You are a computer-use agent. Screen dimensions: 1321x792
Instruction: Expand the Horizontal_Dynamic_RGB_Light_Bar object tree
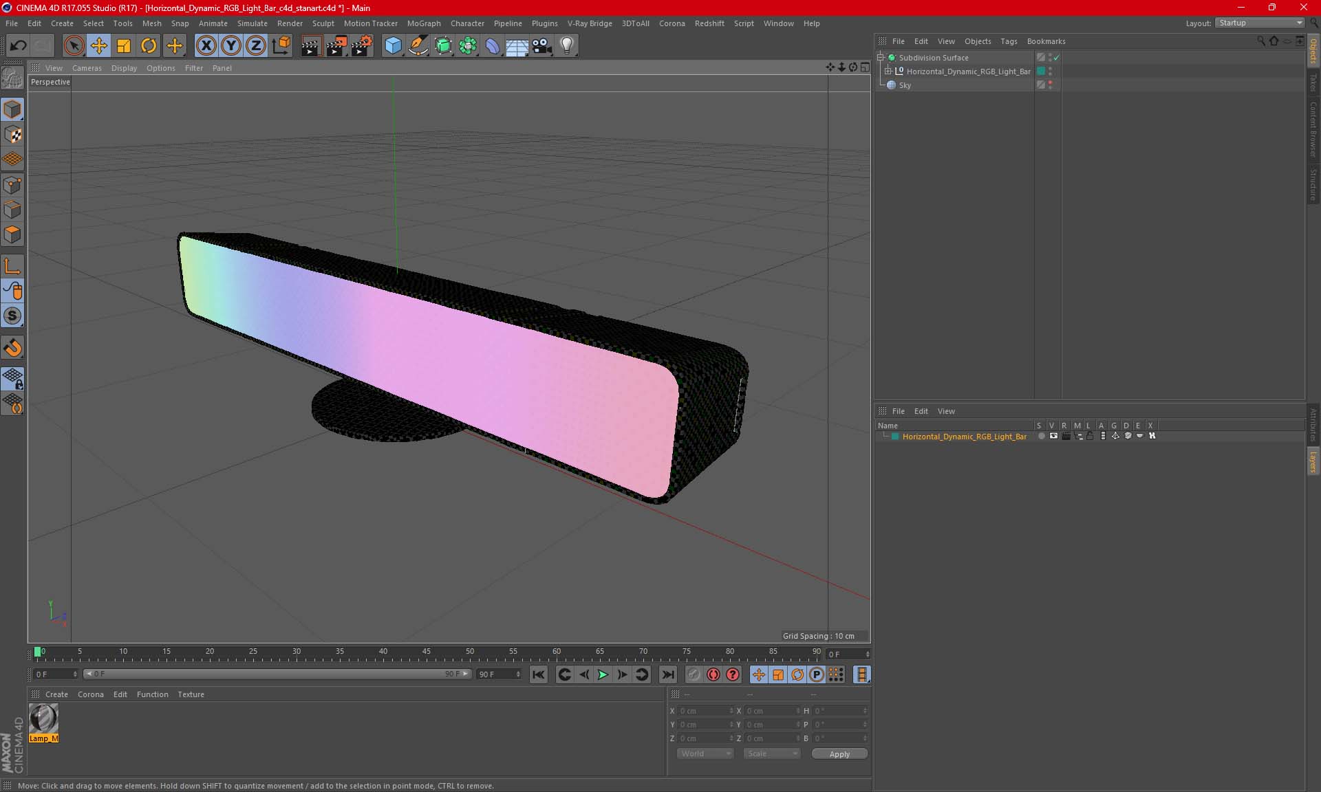click(888, 71)
